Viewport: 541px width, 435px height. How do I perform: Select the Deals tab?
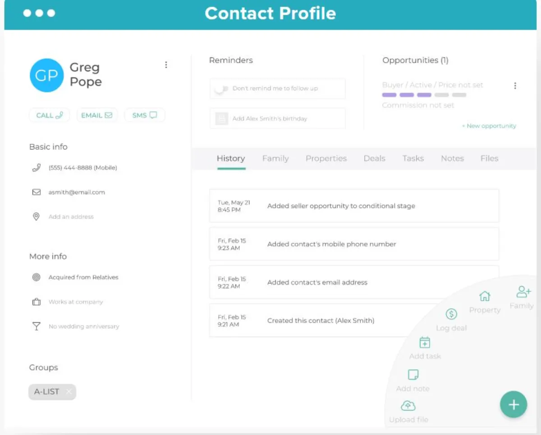374,159
